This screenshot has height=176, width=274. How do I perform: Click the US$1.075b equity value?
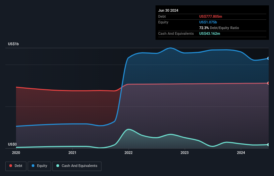tap(208, 22)
